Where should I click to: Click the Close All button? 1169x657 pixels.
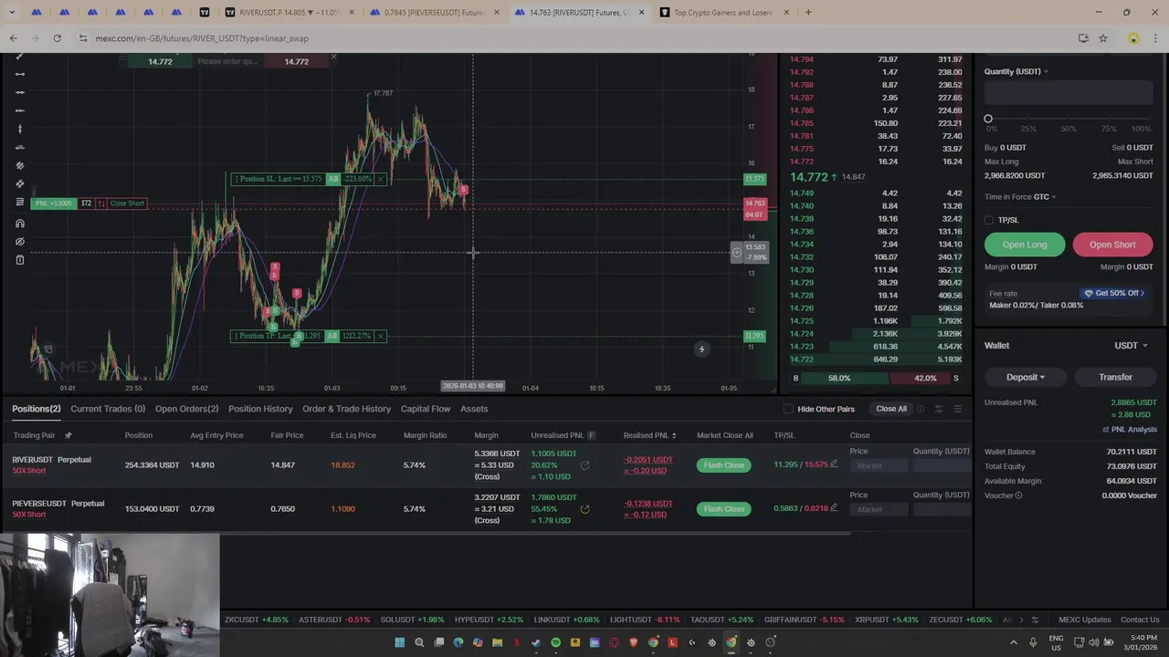click(x=891, y=409)
